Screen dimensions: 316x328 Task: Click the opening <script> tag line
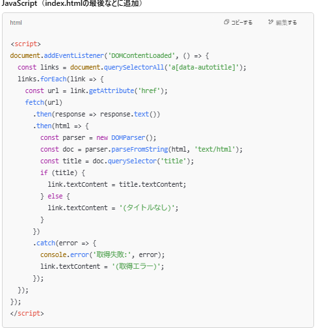(x=25, y=44)
